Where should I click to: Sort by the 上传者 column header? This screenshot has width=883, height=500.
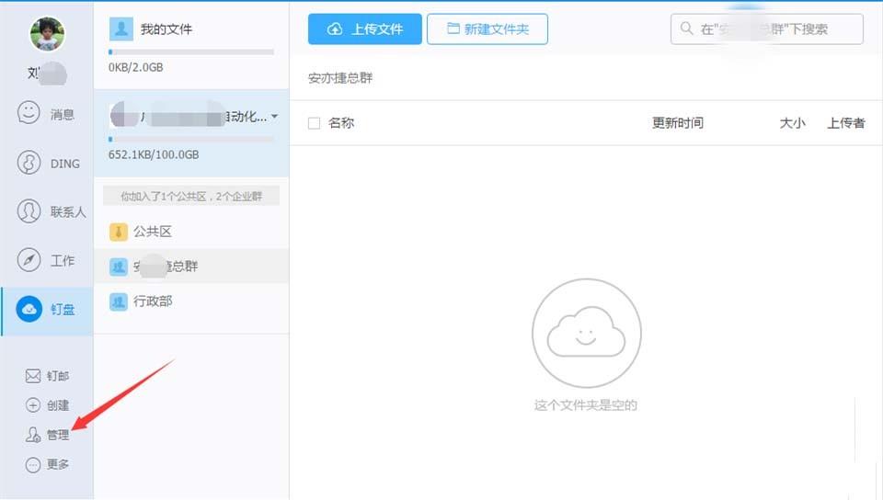pyautogui.click(x=846, y=123)
